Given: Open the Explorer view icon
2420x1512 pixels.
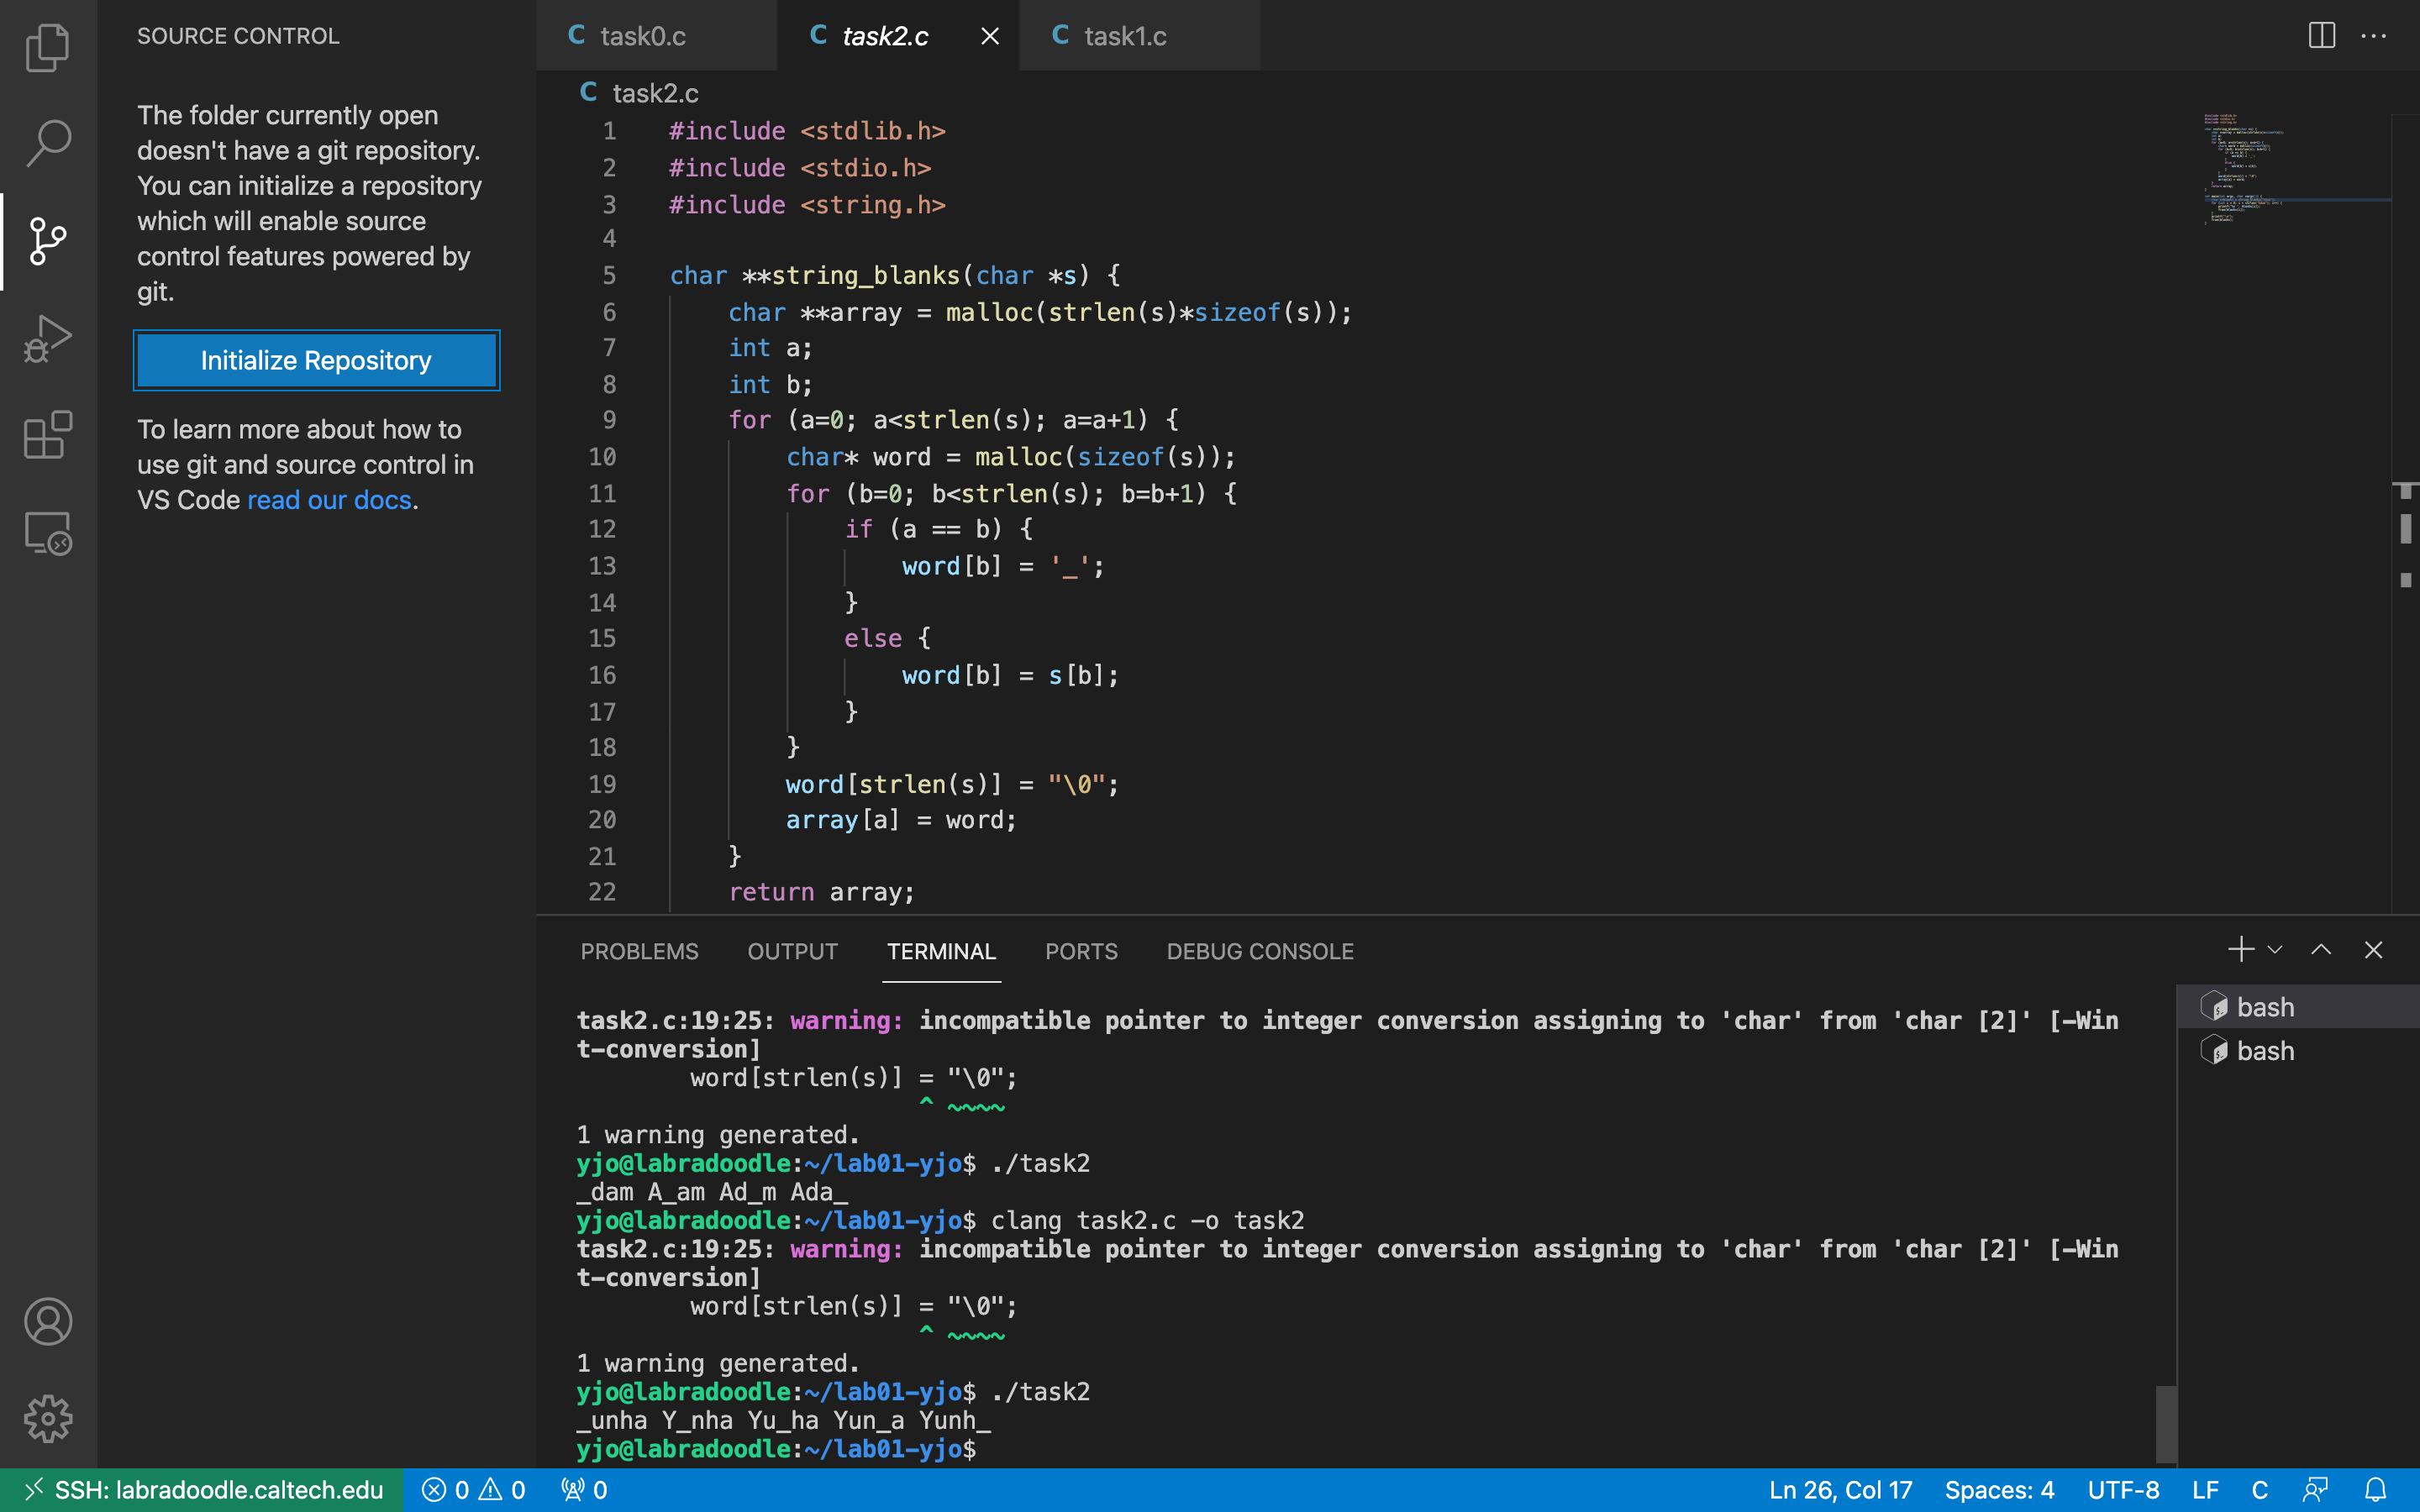Looking at the screenshot, I should (47, 47).
